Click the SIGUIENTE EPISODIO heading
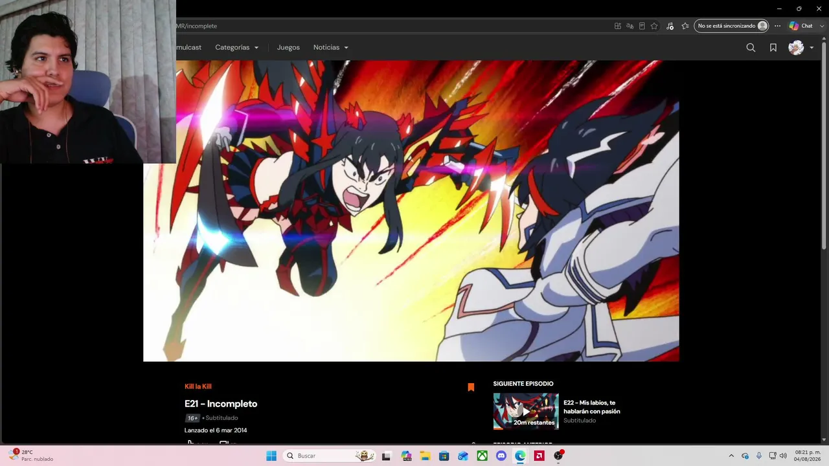 coord(523,384)
